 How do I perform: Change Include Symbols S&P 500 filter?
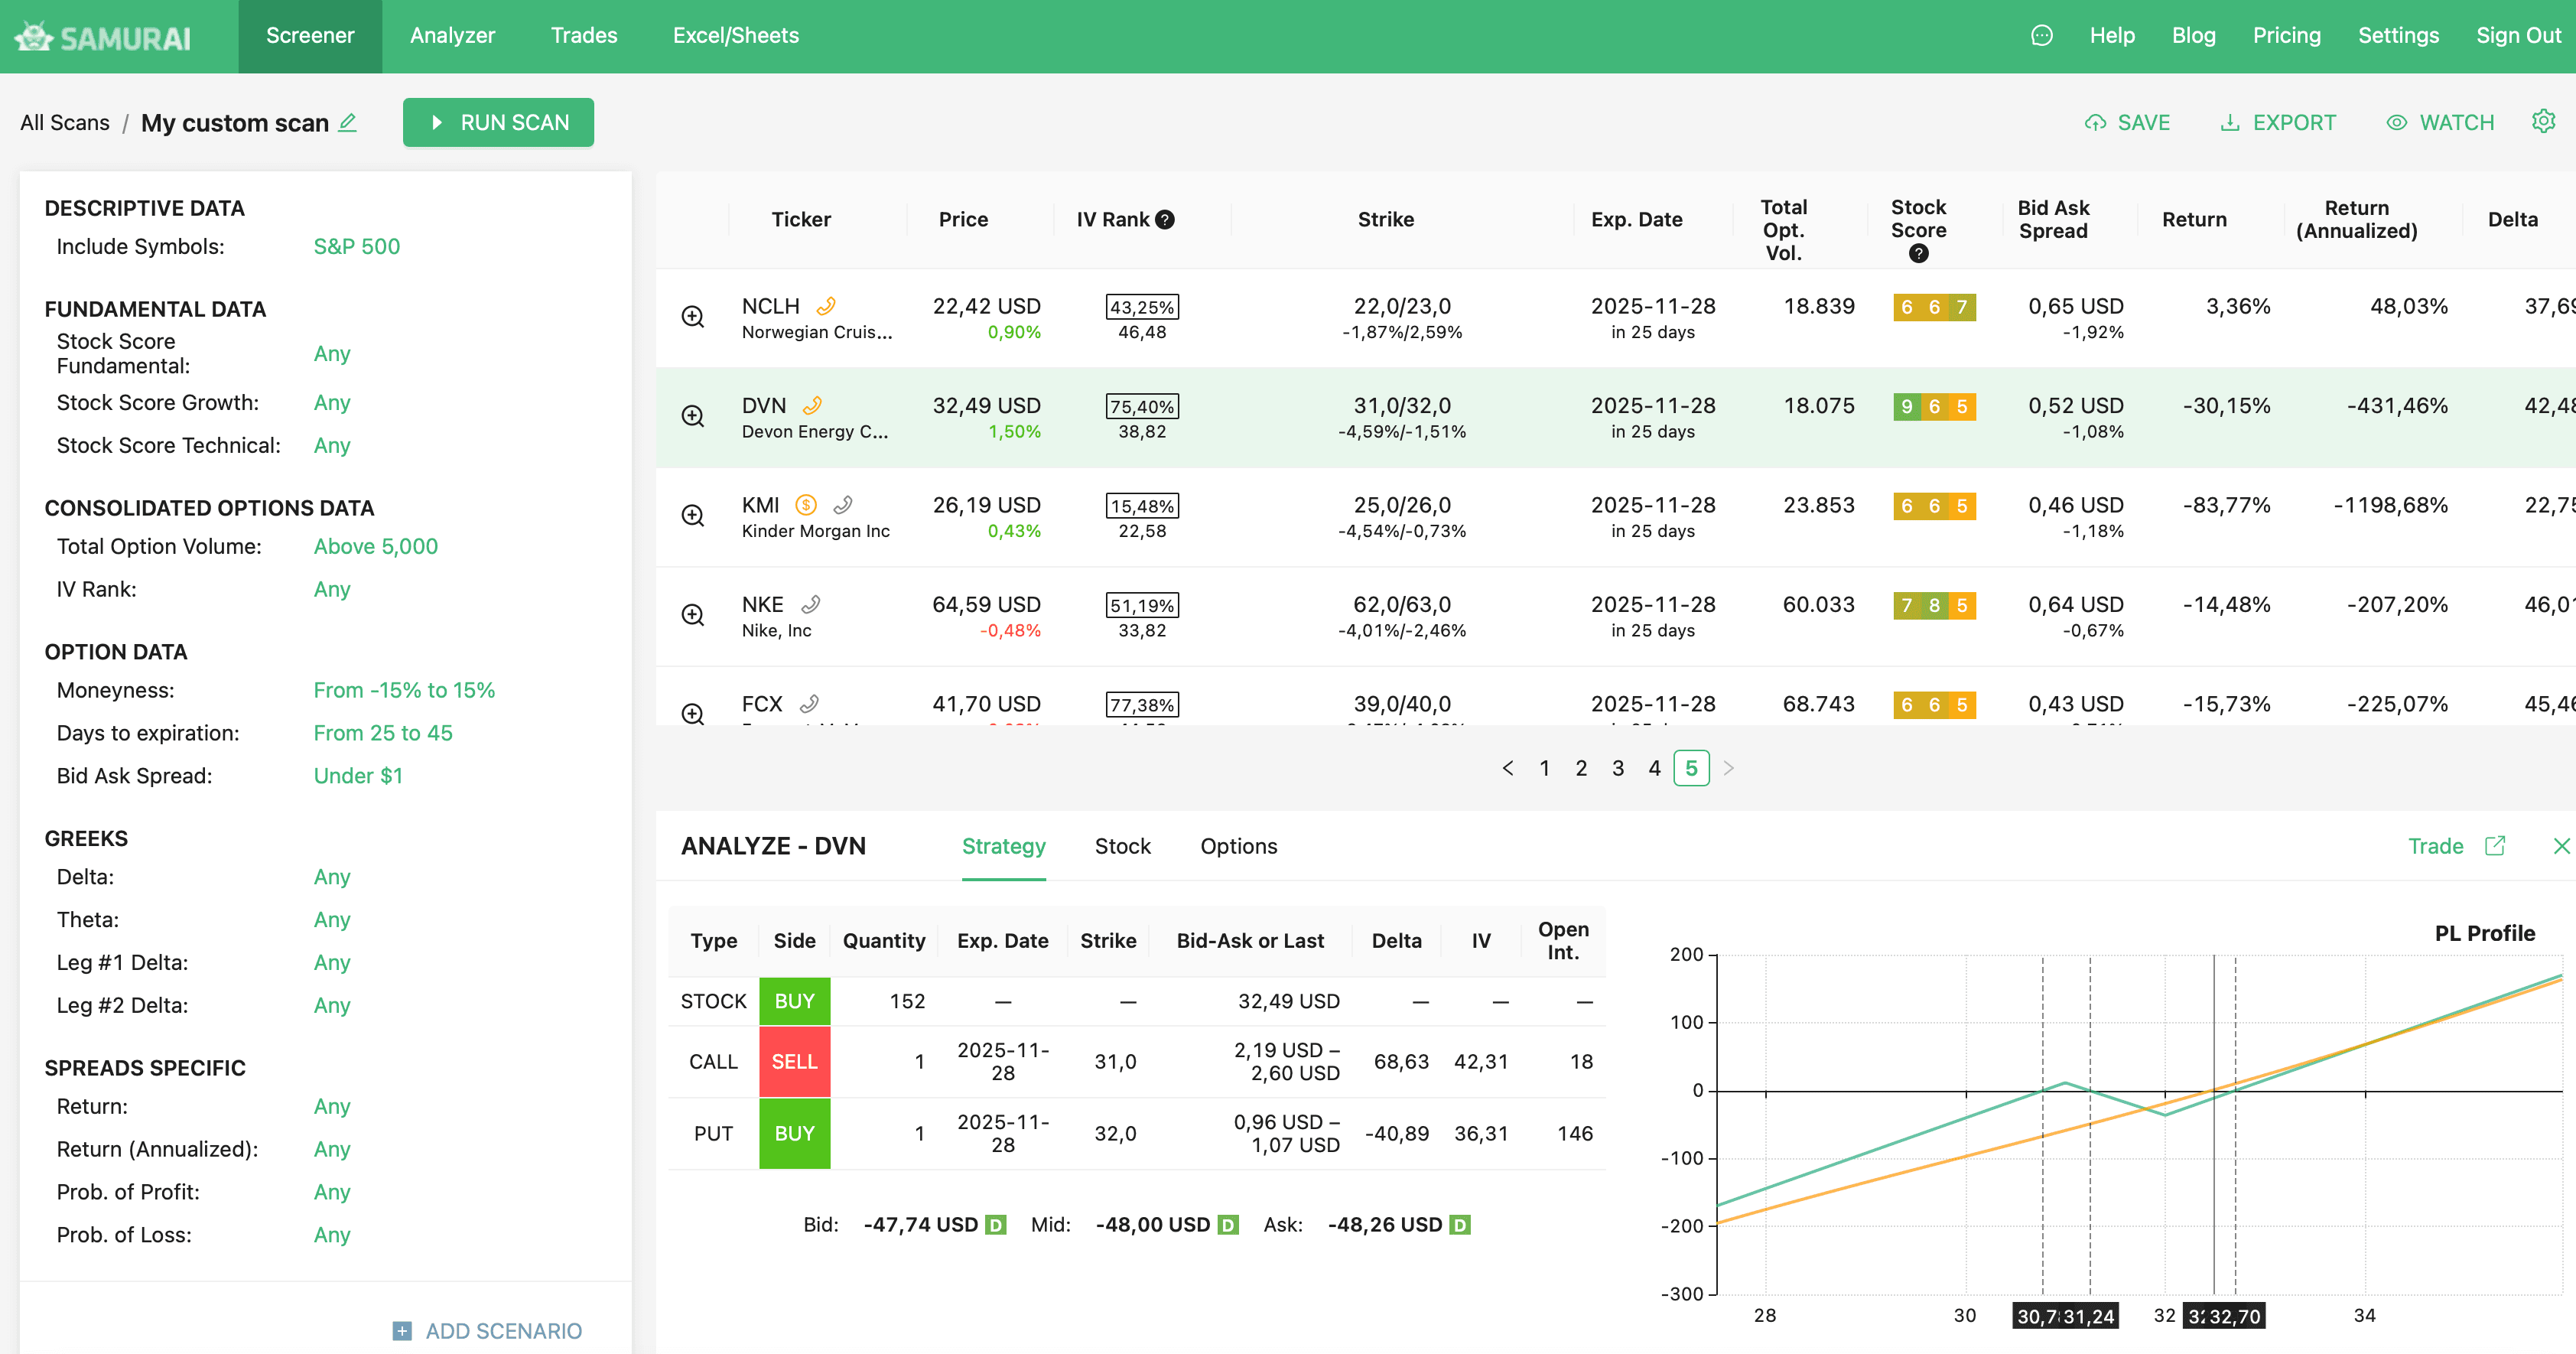[357, 246]
